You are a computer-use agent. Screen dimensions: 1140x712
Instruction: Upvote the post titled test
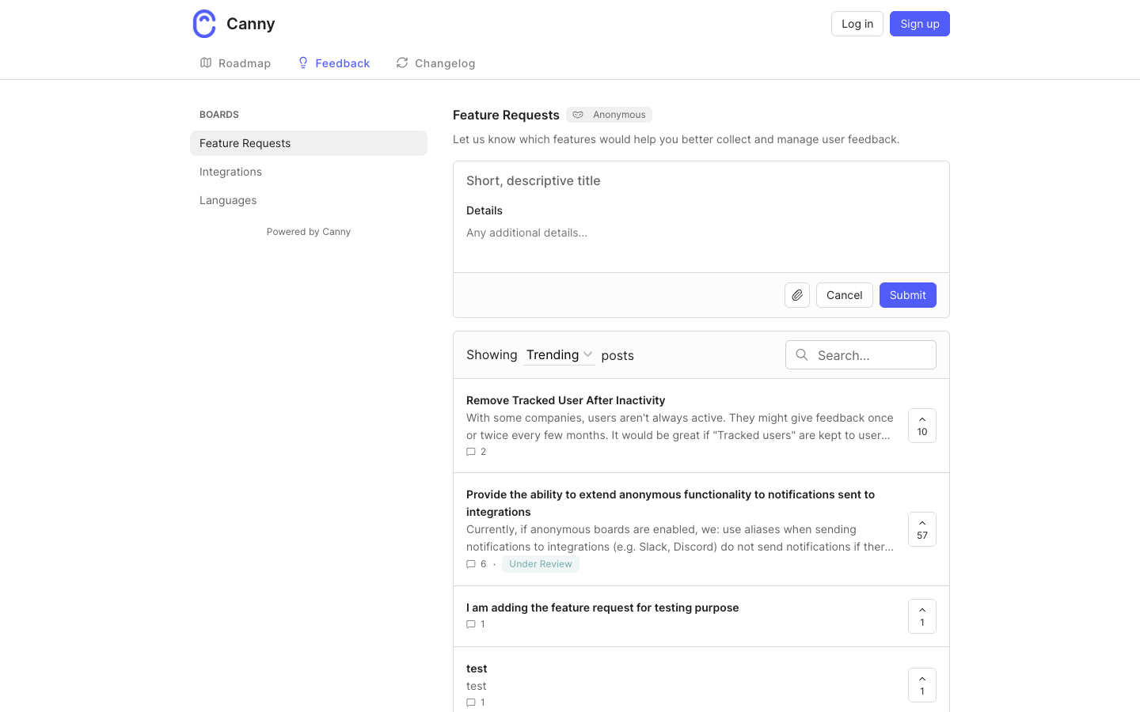922,685
